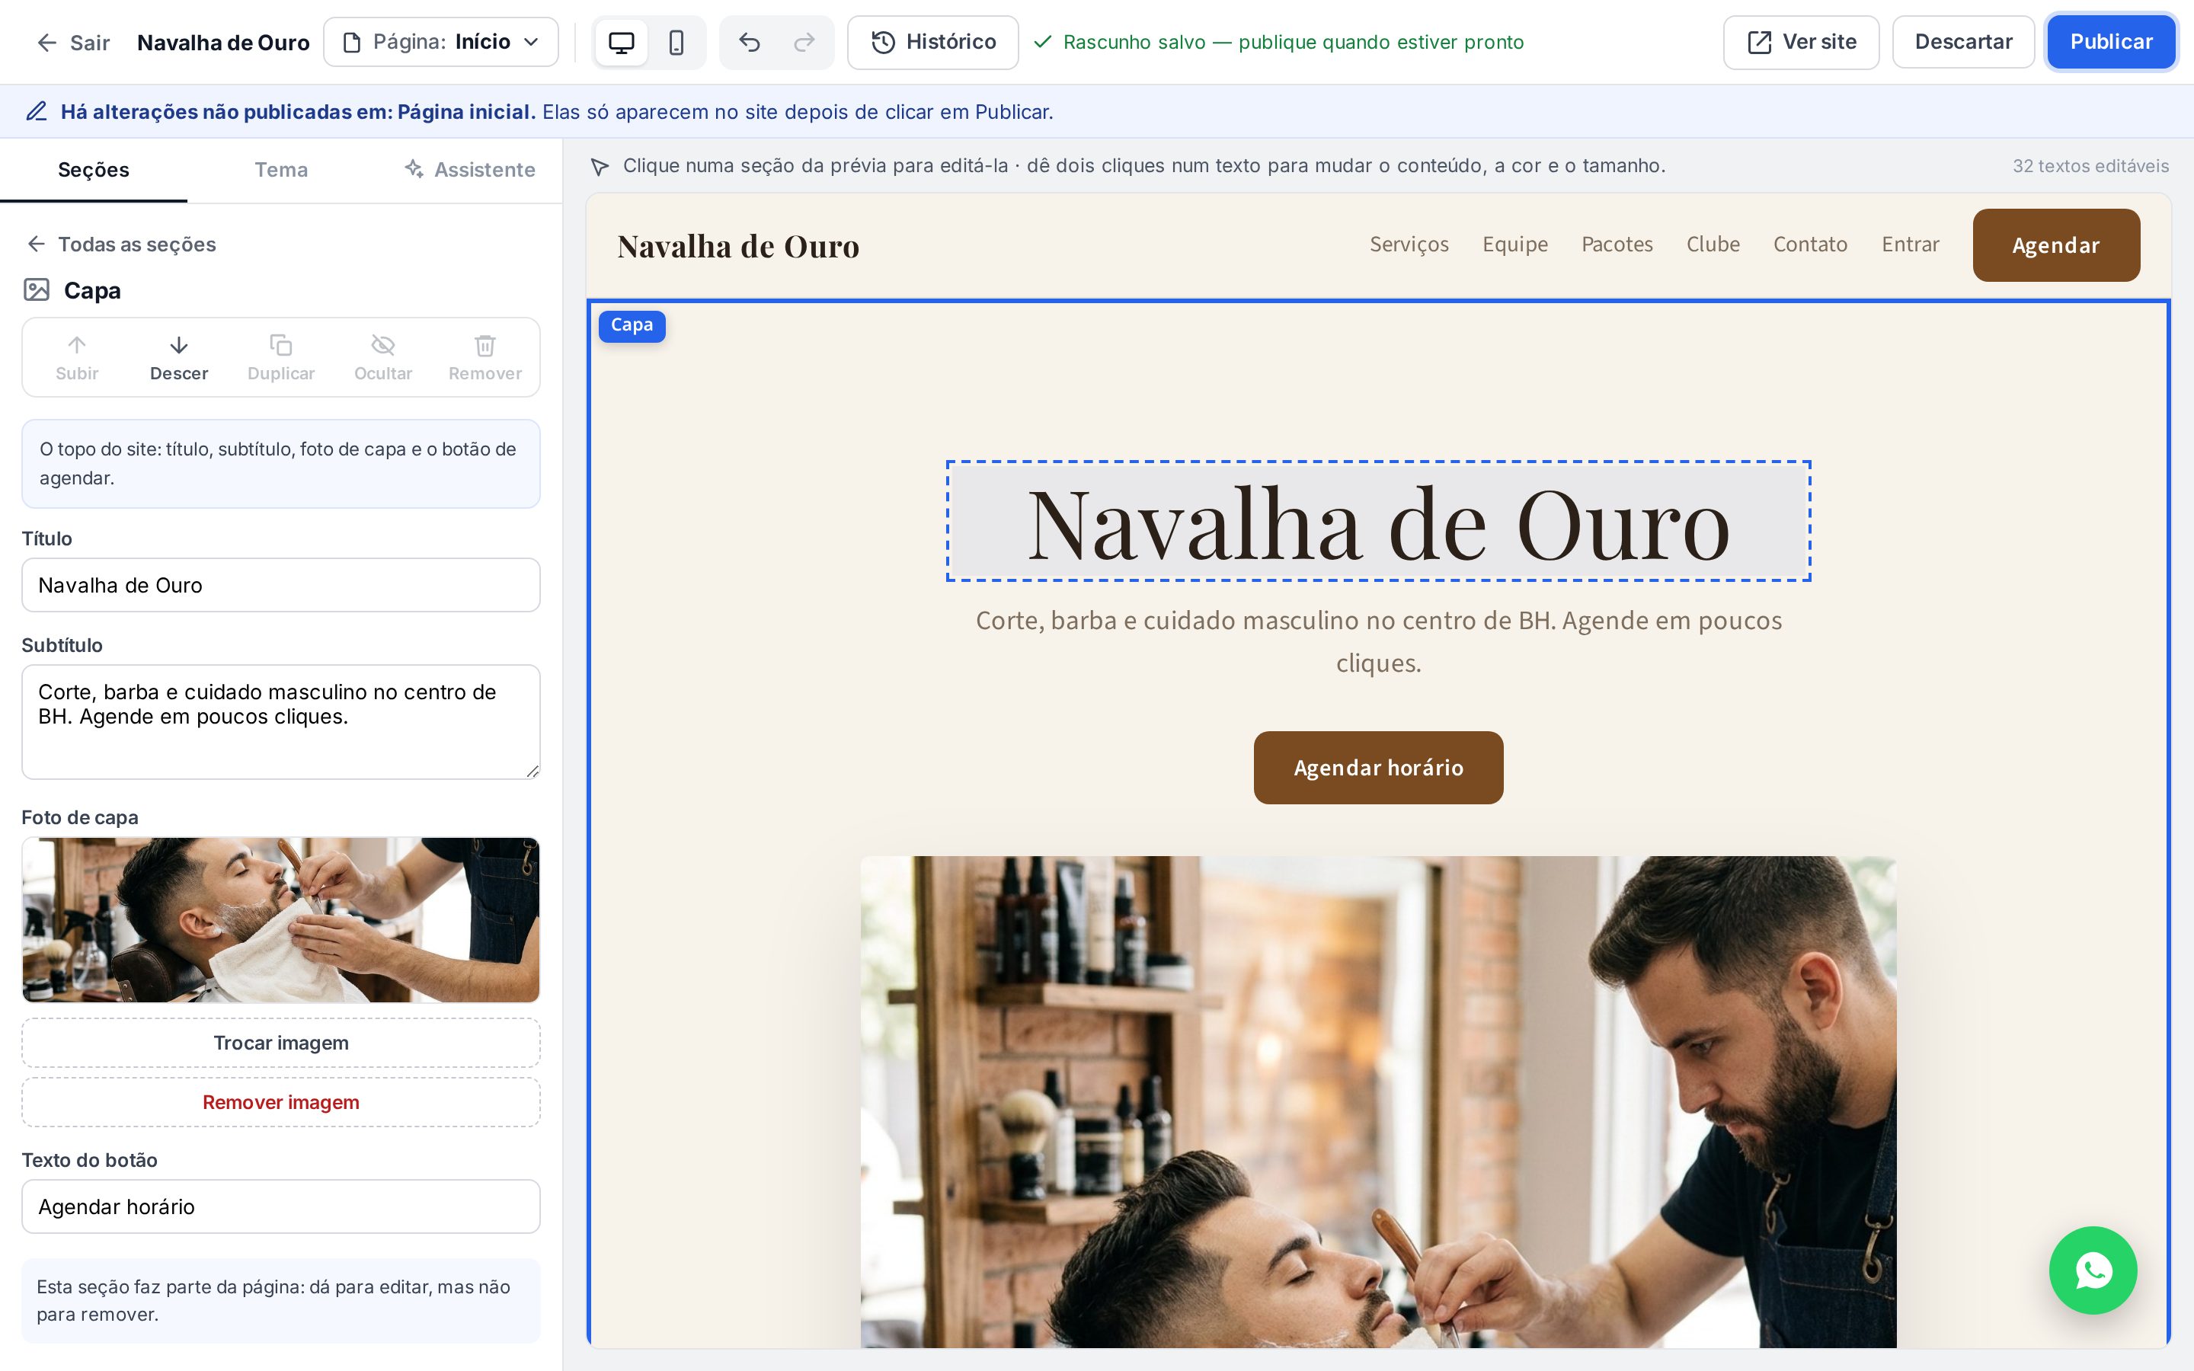Click the barbershop hero photo in preview

pyautogui.click(x=1378, y=1101)
